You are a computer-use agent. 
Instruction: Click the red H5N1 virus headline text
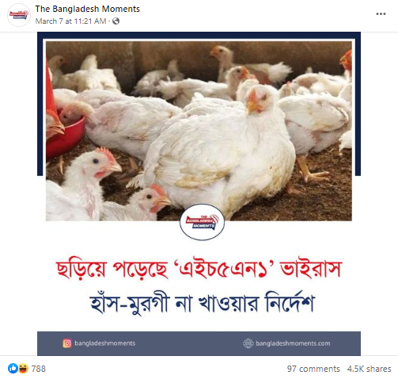coord(199,269)
